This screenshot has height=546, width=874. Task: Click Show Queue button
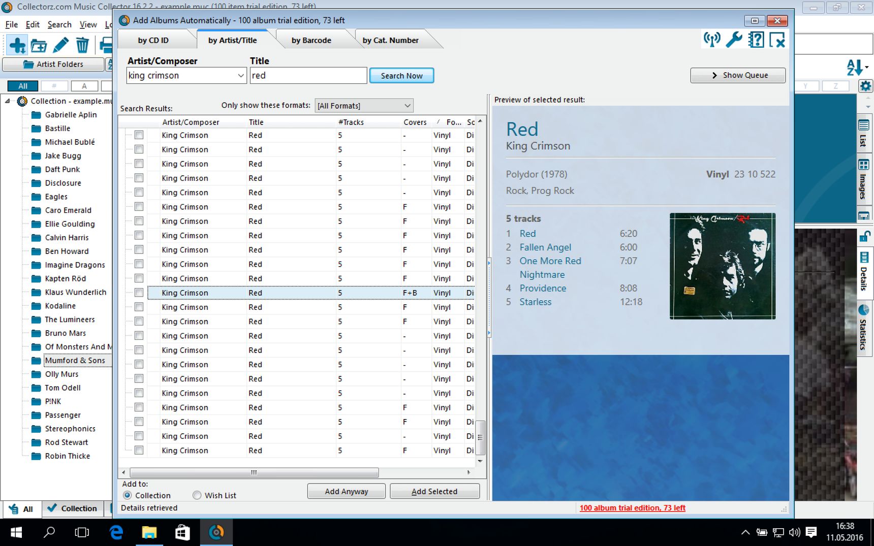pos(738,75)
